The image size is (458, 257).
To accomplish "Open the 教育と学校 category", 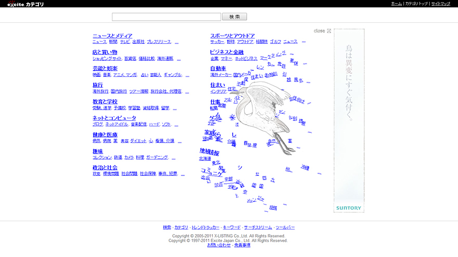I will [105, 102].
